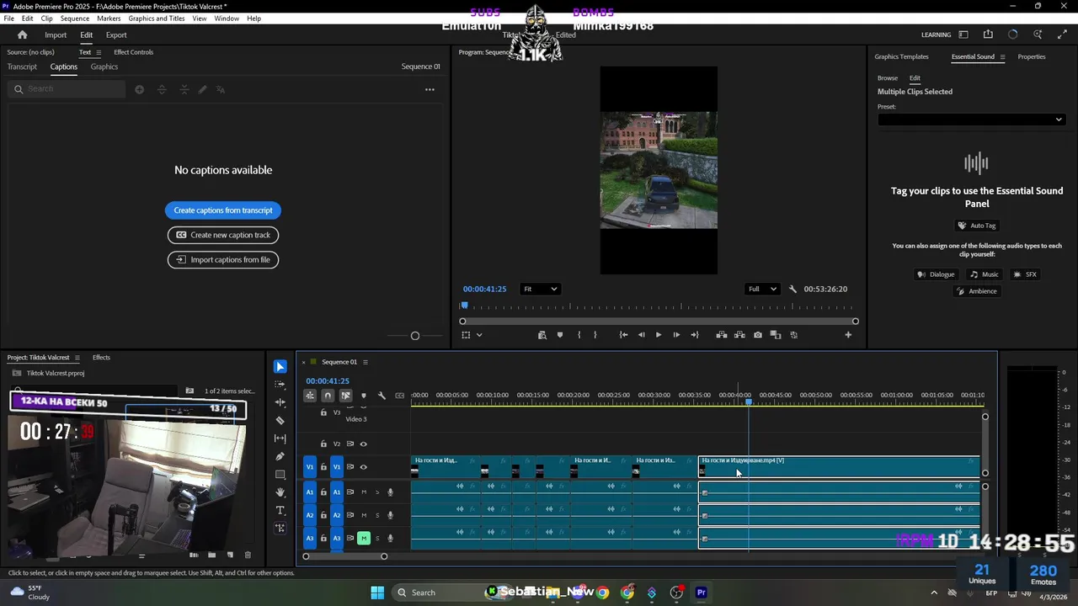Click the Quick Export icon in header
Screen dimensions: 1078x606
tap(988, 35)
